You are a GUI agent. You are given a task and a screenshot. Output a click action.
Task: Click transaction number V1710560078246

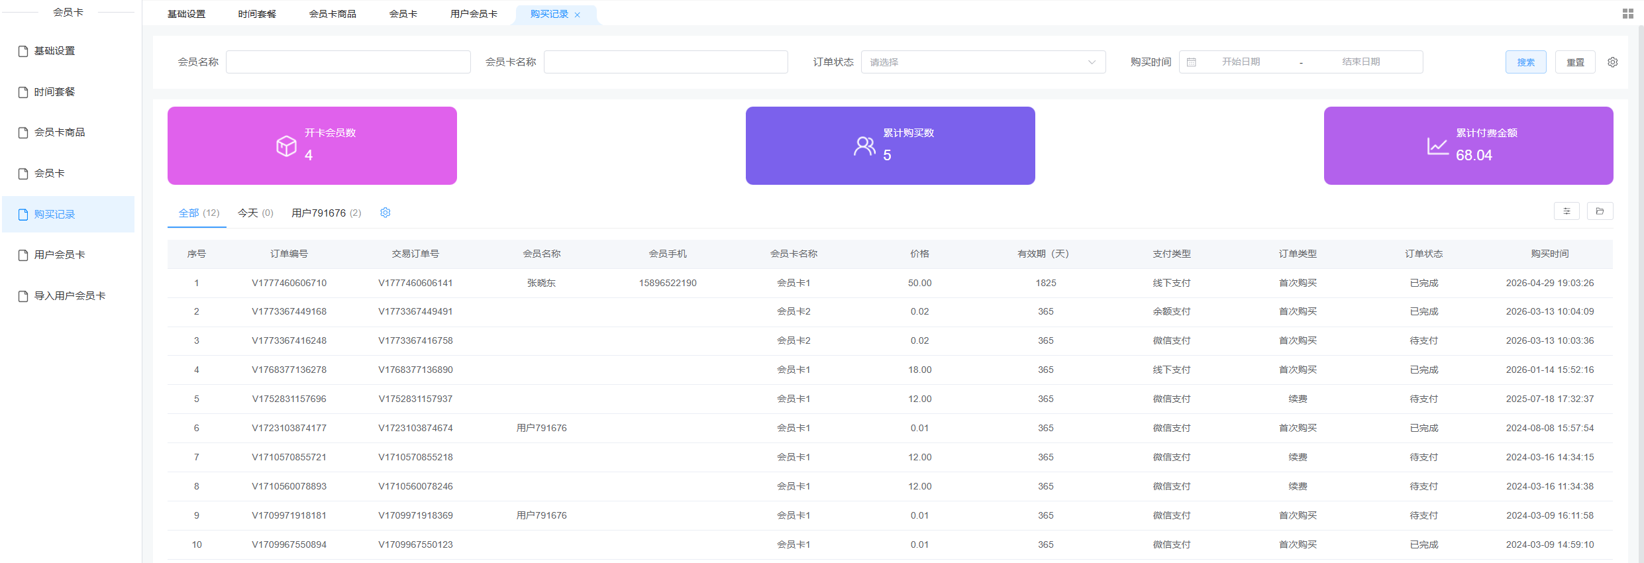415,486
